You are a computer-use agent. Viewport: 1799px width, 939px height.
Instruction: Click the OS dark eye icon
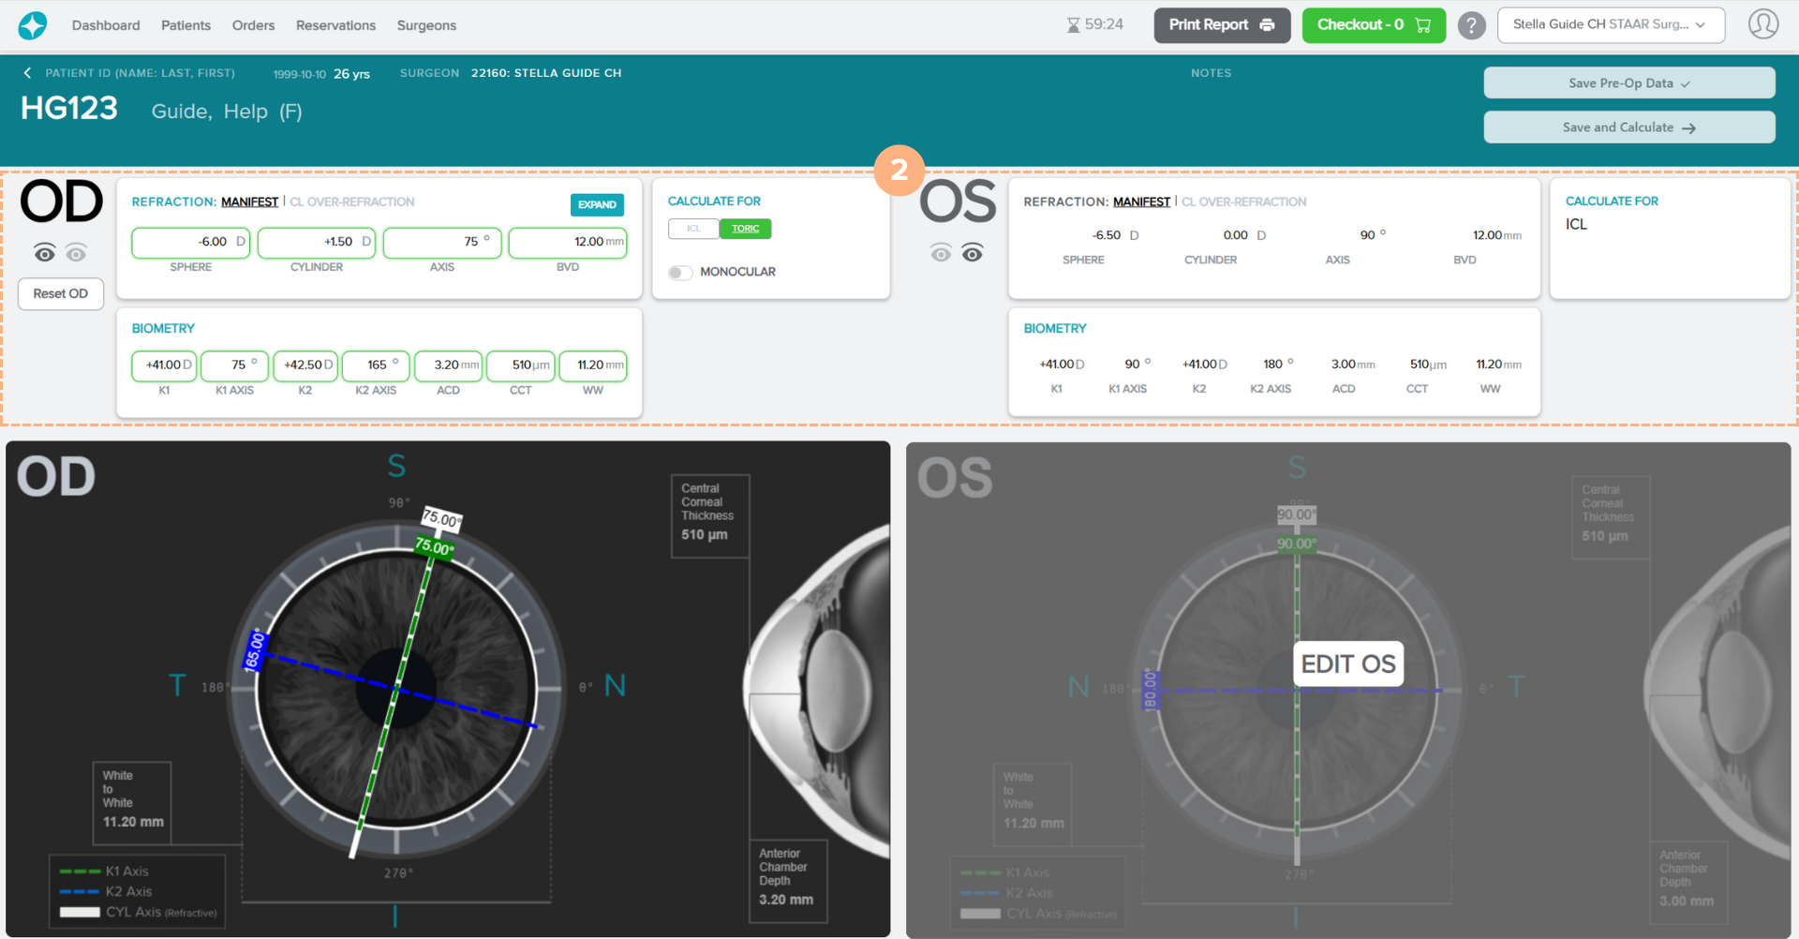(x=973, y=253)
